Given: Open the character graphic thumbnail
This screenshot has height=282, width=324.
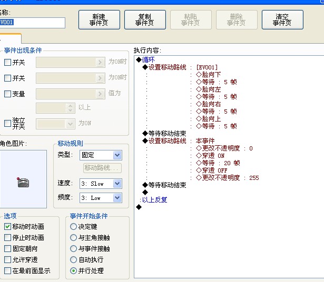Looking at the screenshot, I should [x=23, y=179].
